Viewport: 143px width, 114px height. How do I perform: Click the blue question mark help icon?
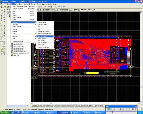(x=64, y=7)
